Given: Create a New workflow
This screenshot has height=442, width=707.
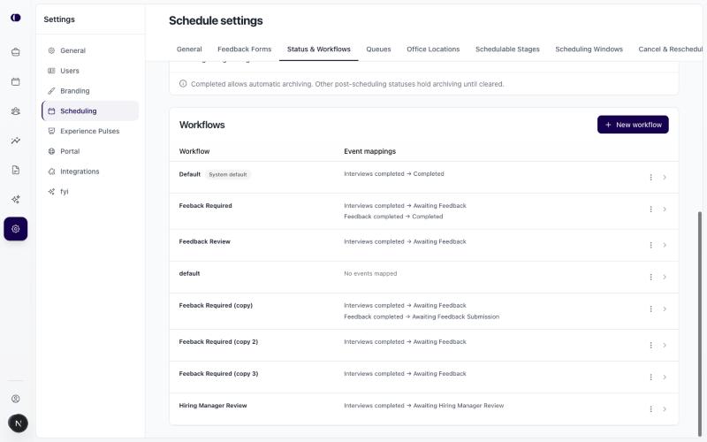Looking at the screenshot, I should pos(633,125).
